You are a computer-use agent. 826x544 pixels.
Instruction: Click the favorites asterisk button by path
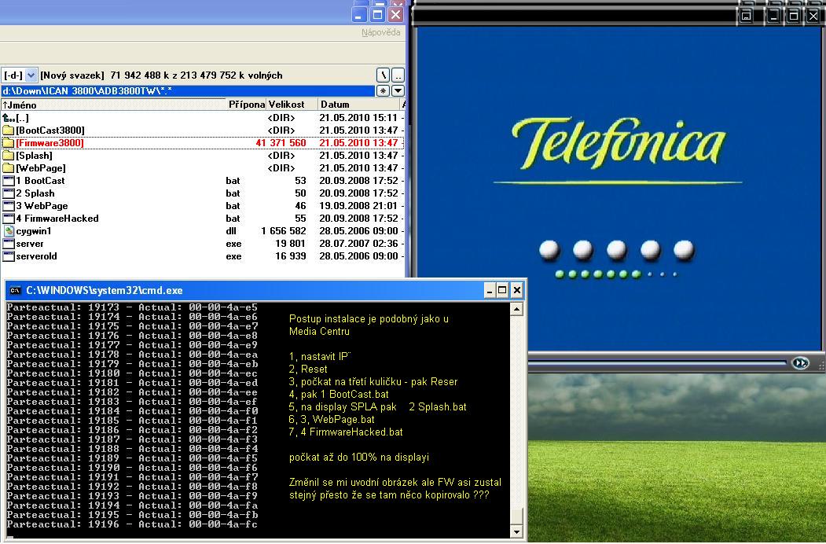383,90
